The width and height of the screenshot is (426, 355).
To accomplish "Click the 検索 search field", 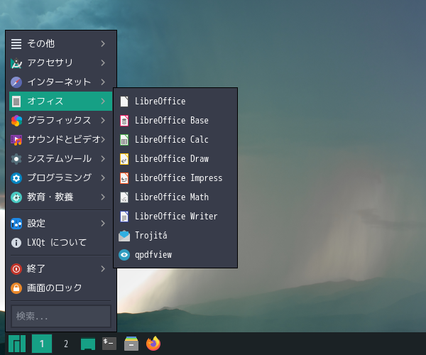I will tap(61, 317).
